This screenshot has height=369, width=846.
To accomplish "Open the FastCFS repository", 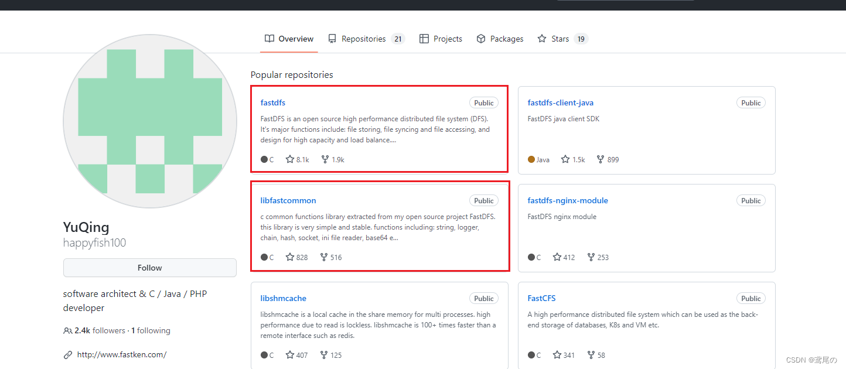I will point(541,298).
